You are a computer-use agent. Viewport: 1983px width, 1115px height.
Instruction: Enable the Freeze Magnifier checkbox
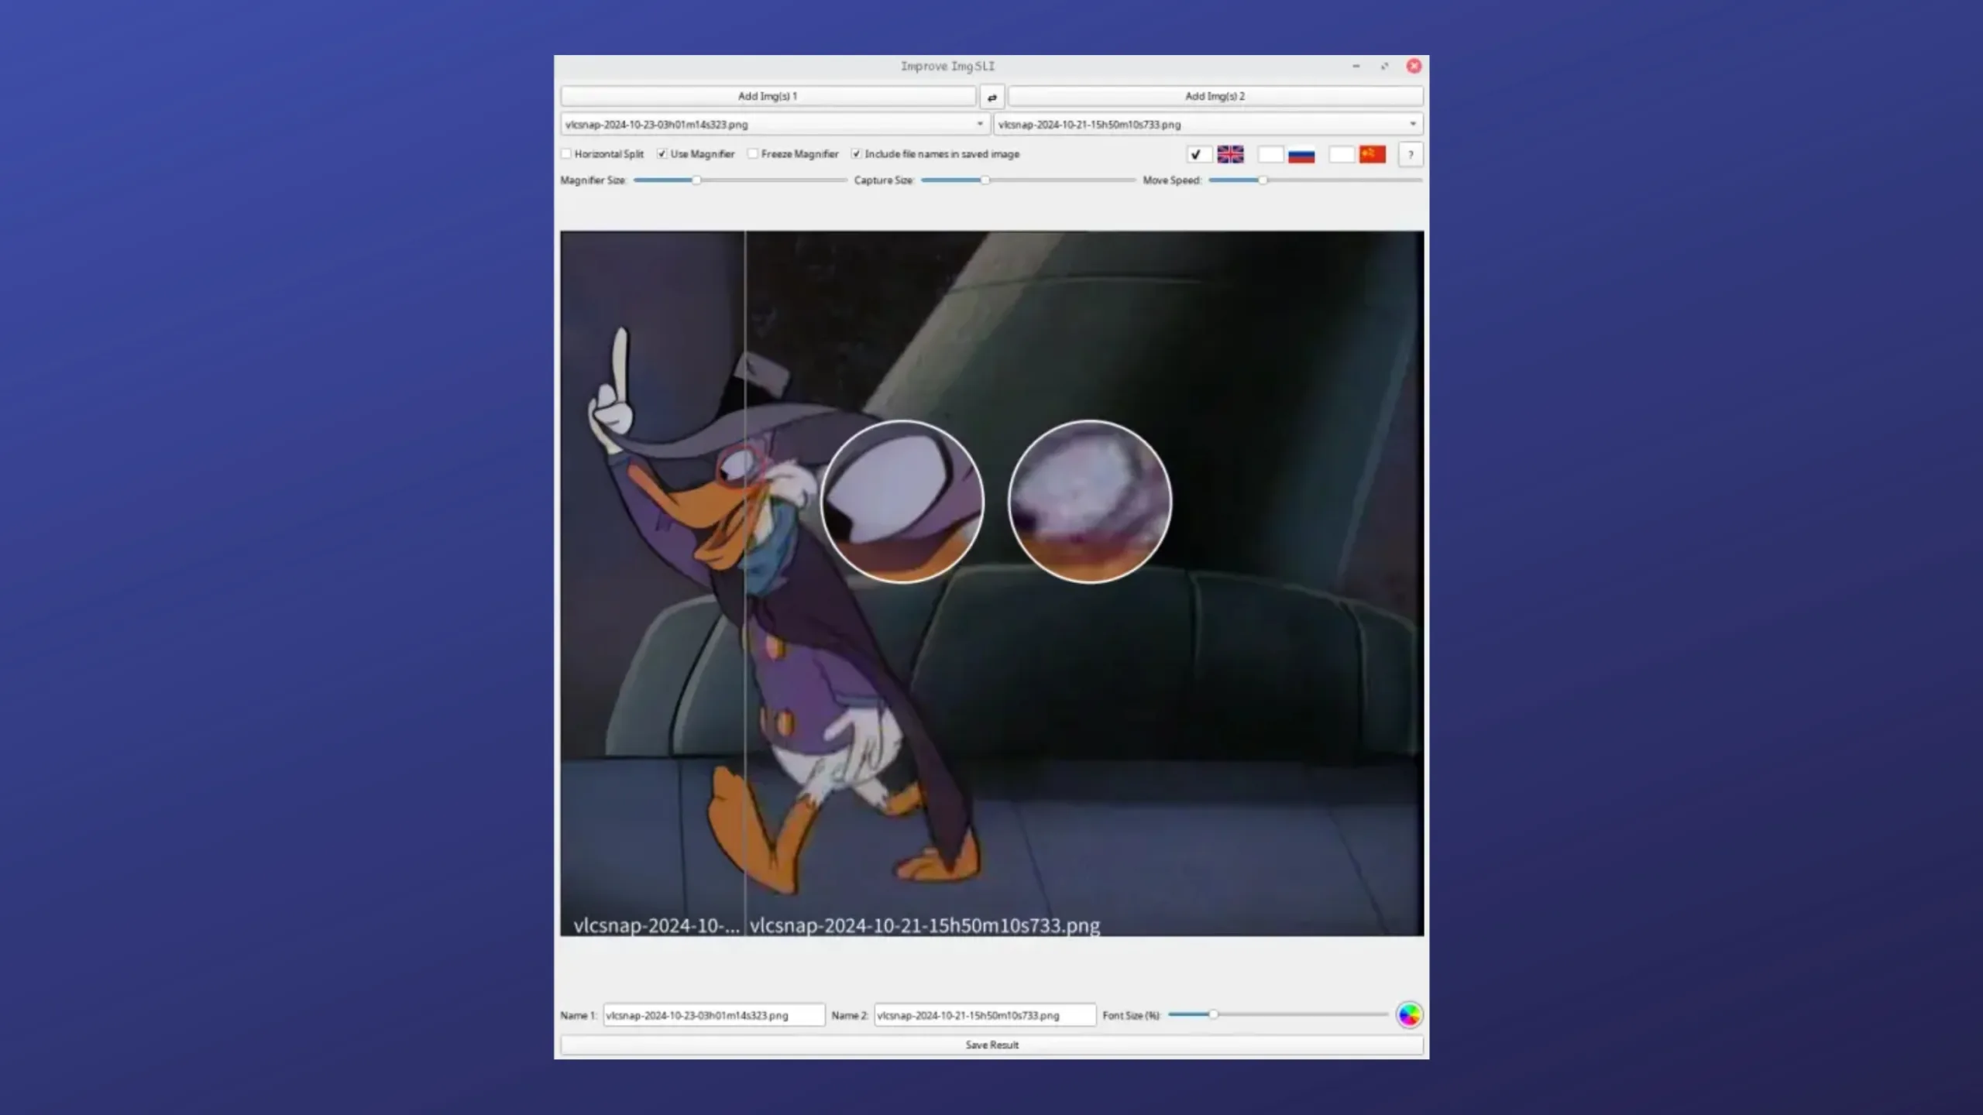tap(753, 154)
